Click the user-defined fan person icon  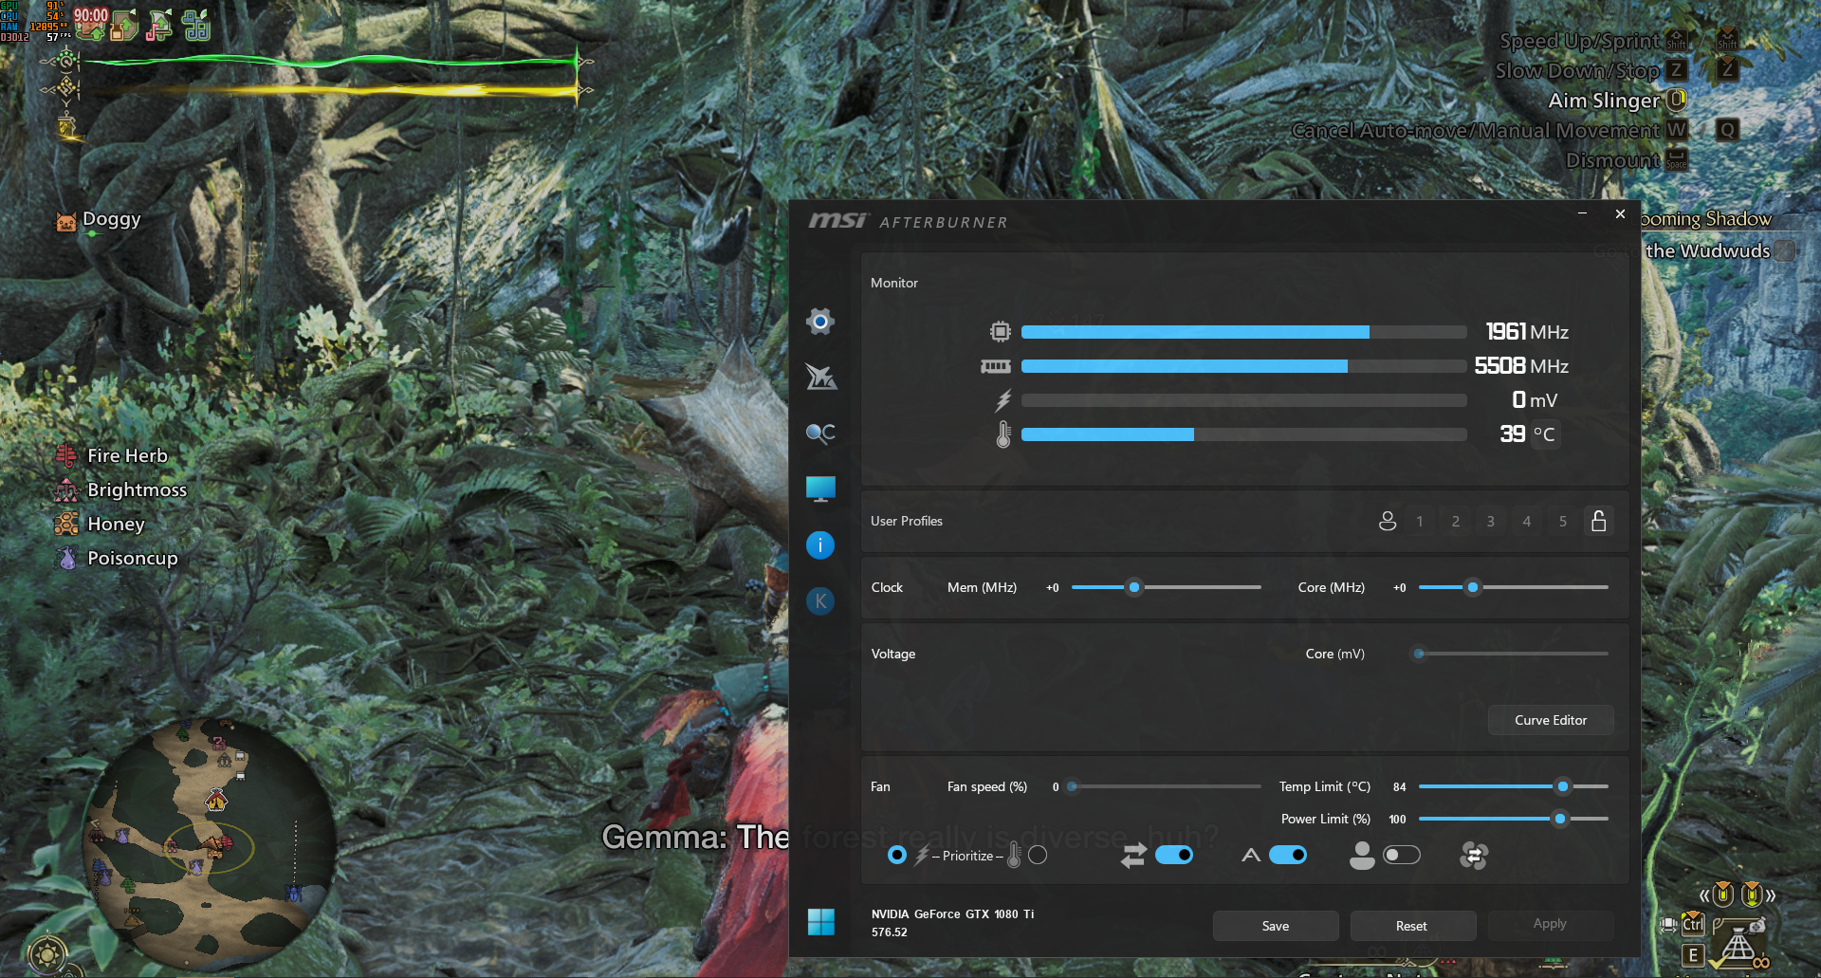[1362, 856]
